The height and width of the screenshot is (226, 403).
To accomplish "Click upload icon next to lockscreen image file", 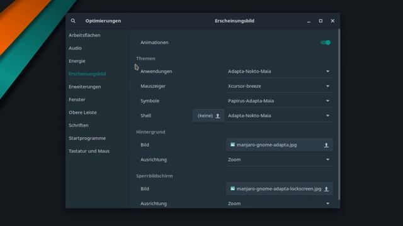I will tap(326, 189).
